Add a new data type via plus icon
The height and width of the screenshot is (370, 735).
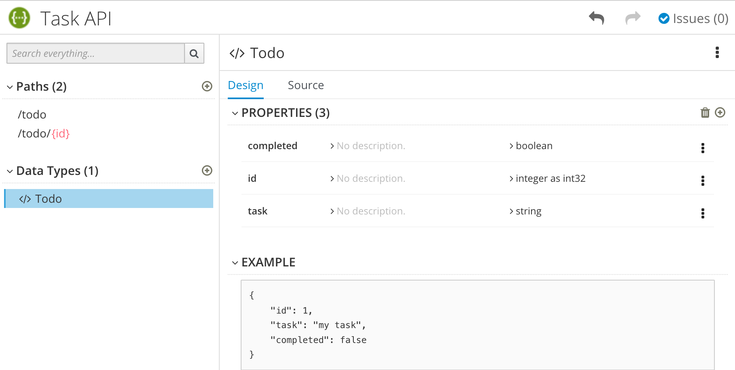pyautogui.click(x=207, y=170)
